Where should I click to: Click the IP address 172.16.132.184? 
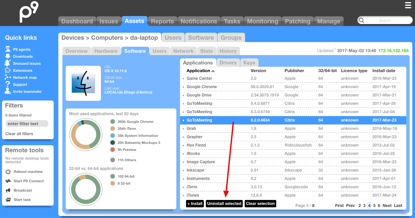pos(394,51)
